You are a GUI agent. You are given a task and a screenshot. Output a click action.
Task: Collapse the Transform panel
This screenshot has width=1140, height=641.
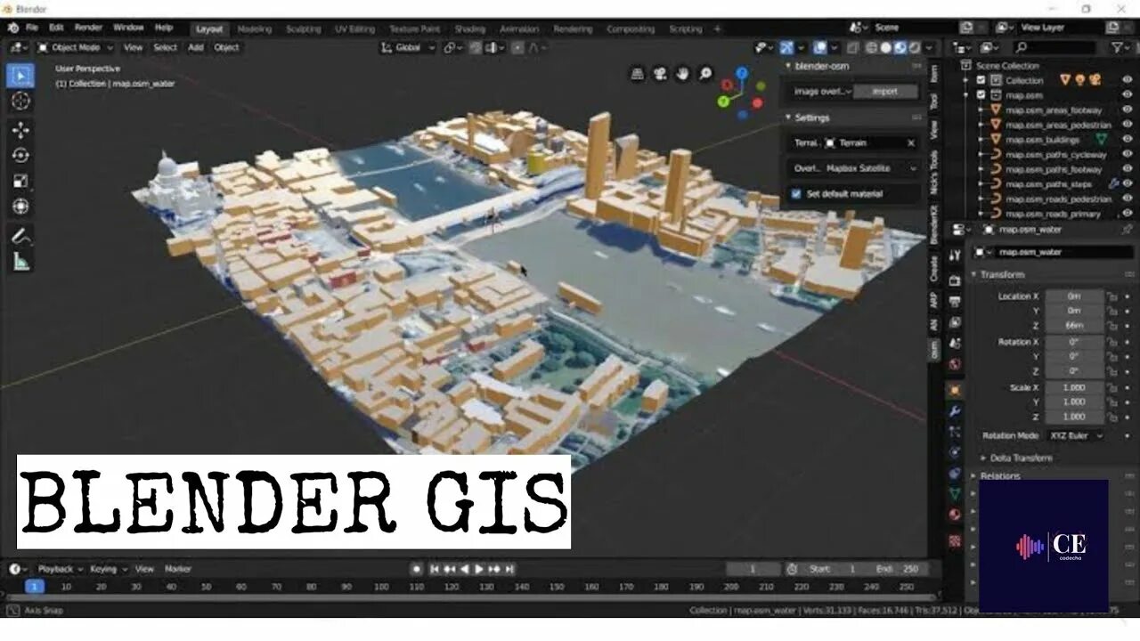1002,274
